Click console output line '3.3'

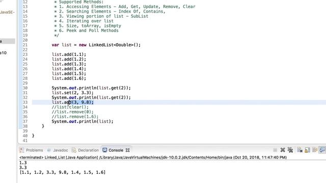23,167
